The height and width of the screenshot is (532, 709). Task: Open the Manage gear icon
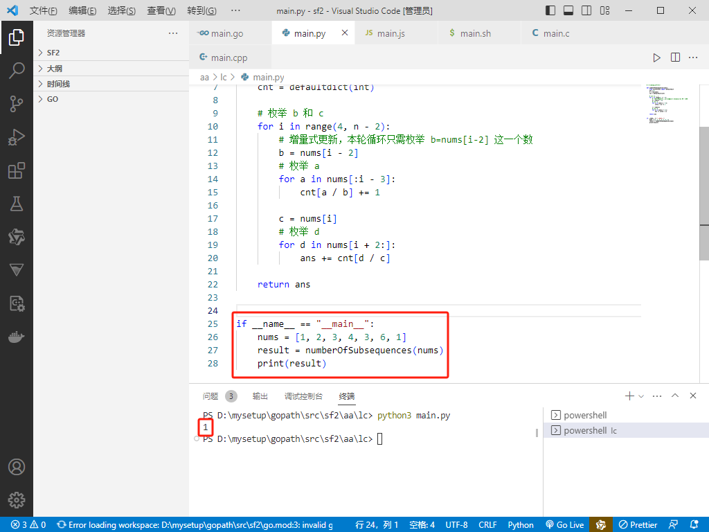(17, 500)
